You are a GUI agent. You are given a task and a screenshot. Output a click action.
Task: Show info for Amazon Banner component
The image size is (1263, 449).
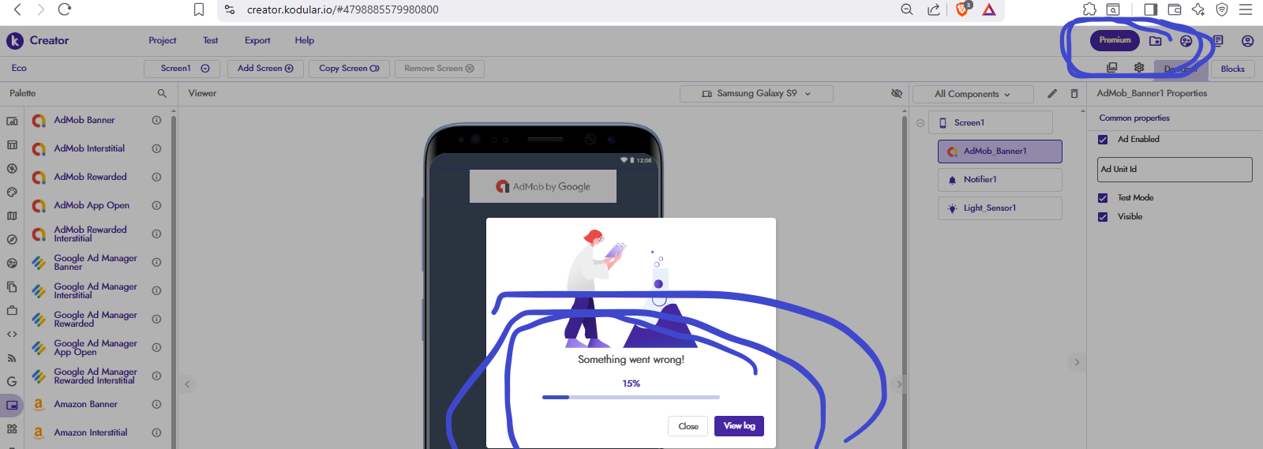click(156, 404)
